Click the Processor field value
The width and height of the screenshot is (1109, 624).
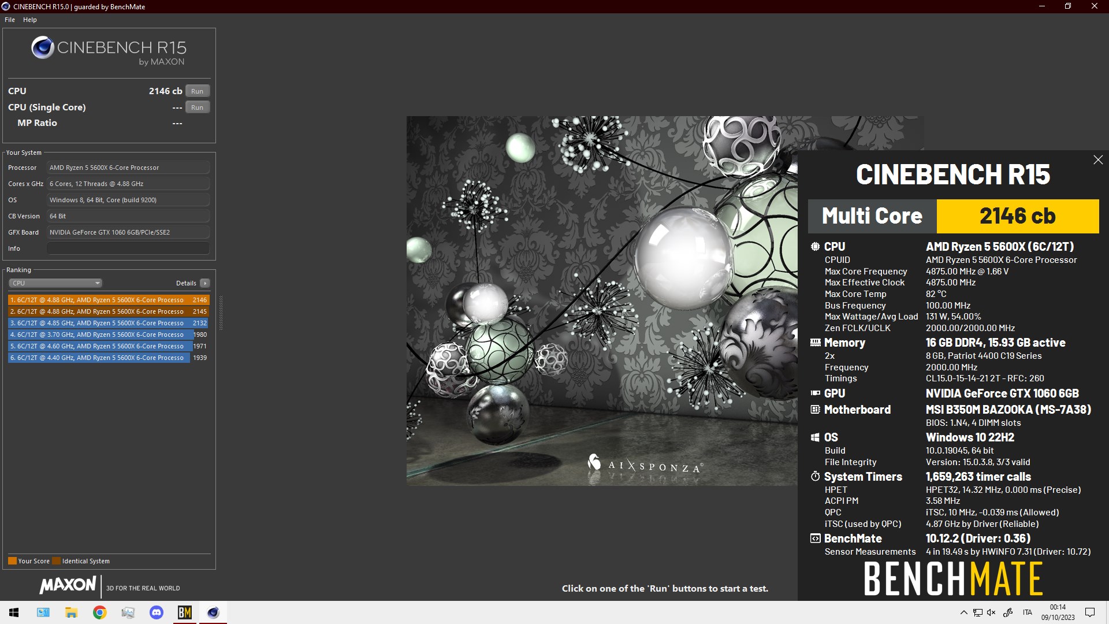tap(128, 168)
